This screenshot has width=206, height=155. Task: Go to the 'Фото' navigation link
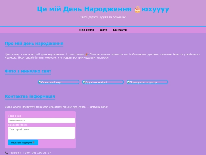pyautogui.click(x=103, y=30)
